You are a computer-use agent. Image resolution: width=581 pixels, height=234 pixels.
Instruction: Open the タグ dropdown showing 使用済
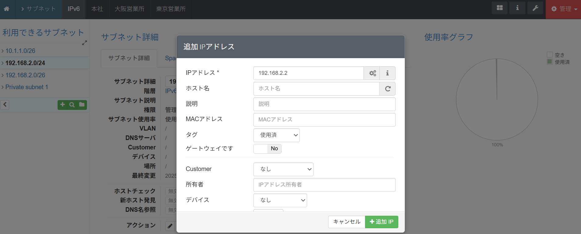277,135
